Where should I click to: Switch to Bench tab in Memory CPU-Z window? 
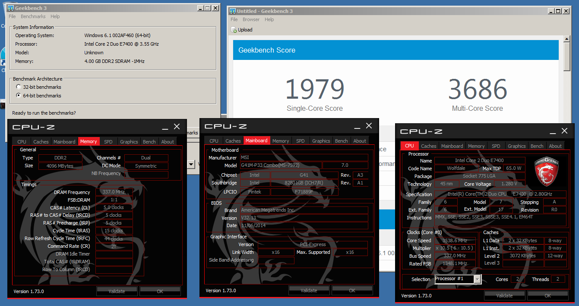[149, 141]
